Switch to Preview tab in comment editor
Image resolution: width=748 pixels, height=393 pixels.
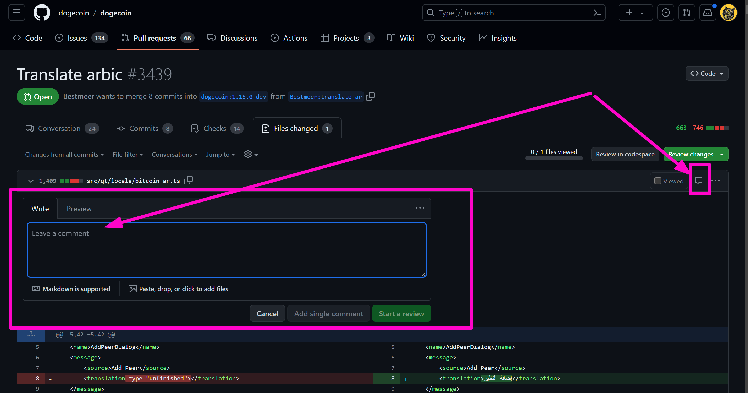coord(79,208)
